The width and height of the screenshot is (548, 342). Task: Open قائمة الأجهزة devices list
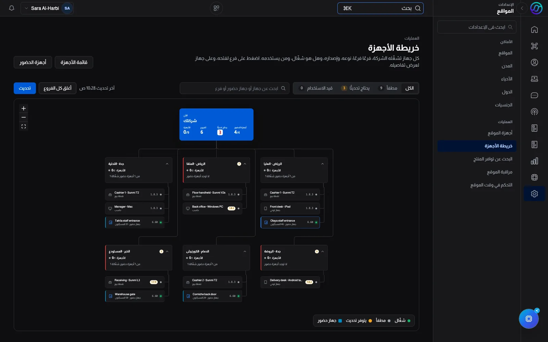click(x=74, y=62)
